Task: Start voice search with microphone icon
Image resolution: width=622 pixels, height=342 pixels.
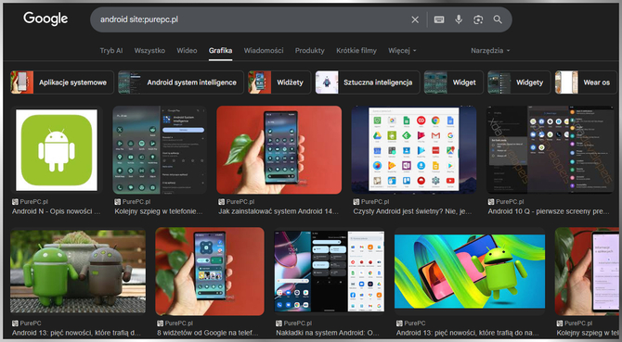Action: (459, 19)
